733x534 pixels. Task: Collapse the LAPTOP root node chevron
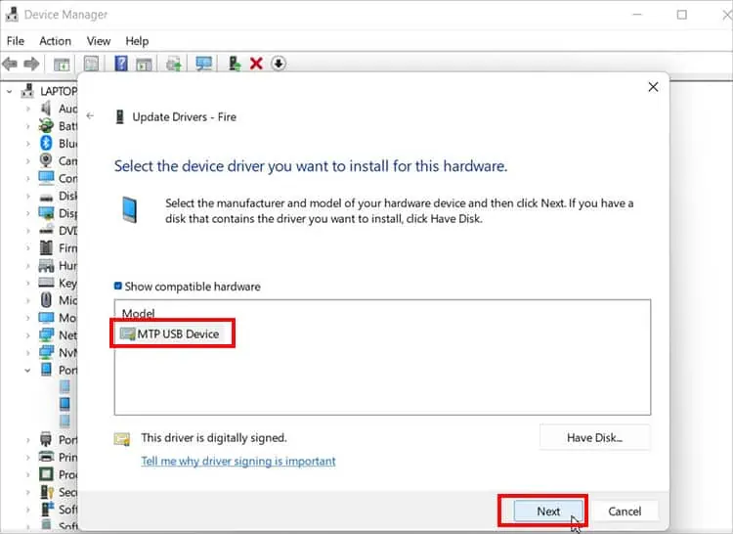(10, 91)
